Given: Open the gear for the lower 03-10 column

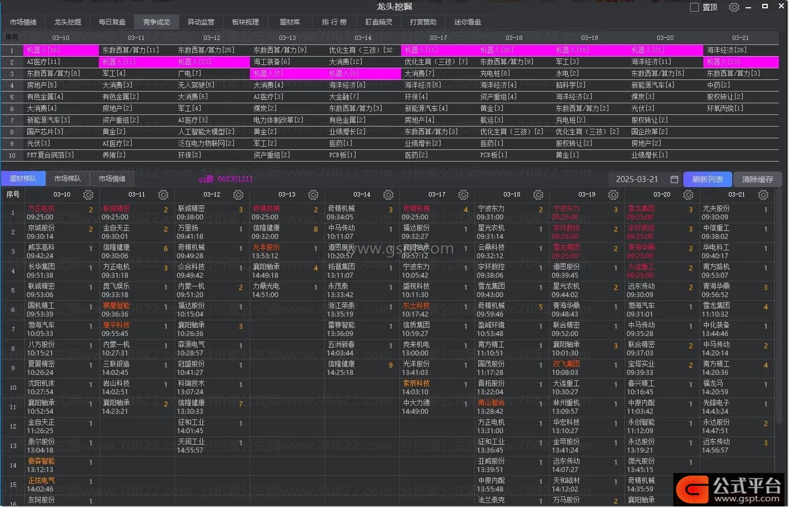Looking at the screenshot, I should click(x=88, y=195).
